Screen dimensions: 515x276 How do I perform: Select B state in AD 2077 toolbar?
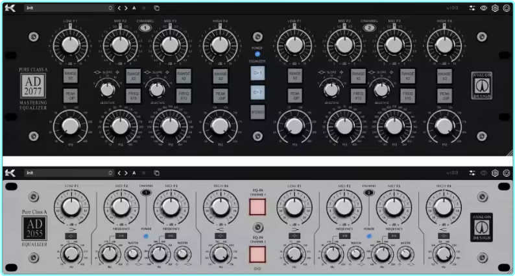point(143,8)
